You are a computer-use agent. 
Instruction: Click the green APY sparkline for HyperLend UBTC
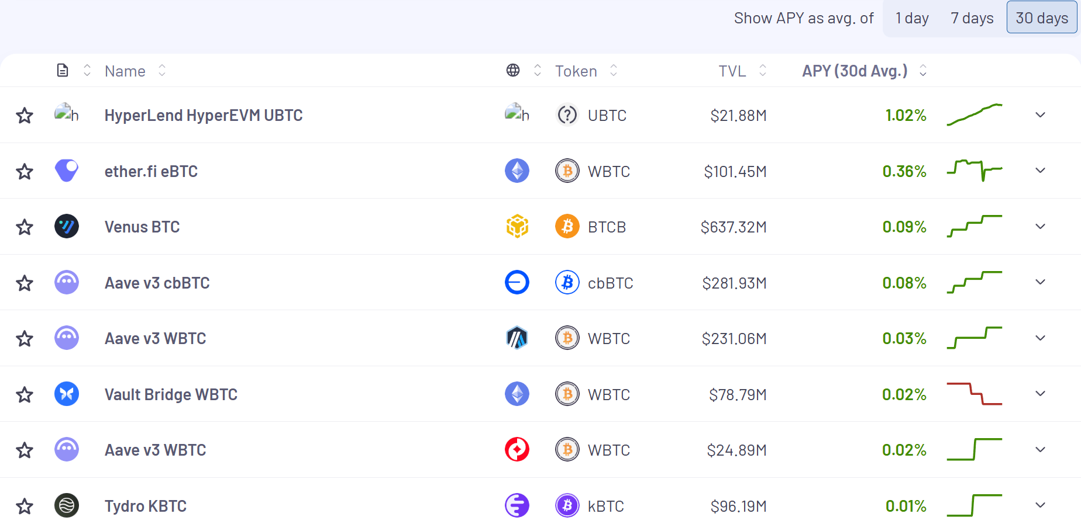[975, 114]
